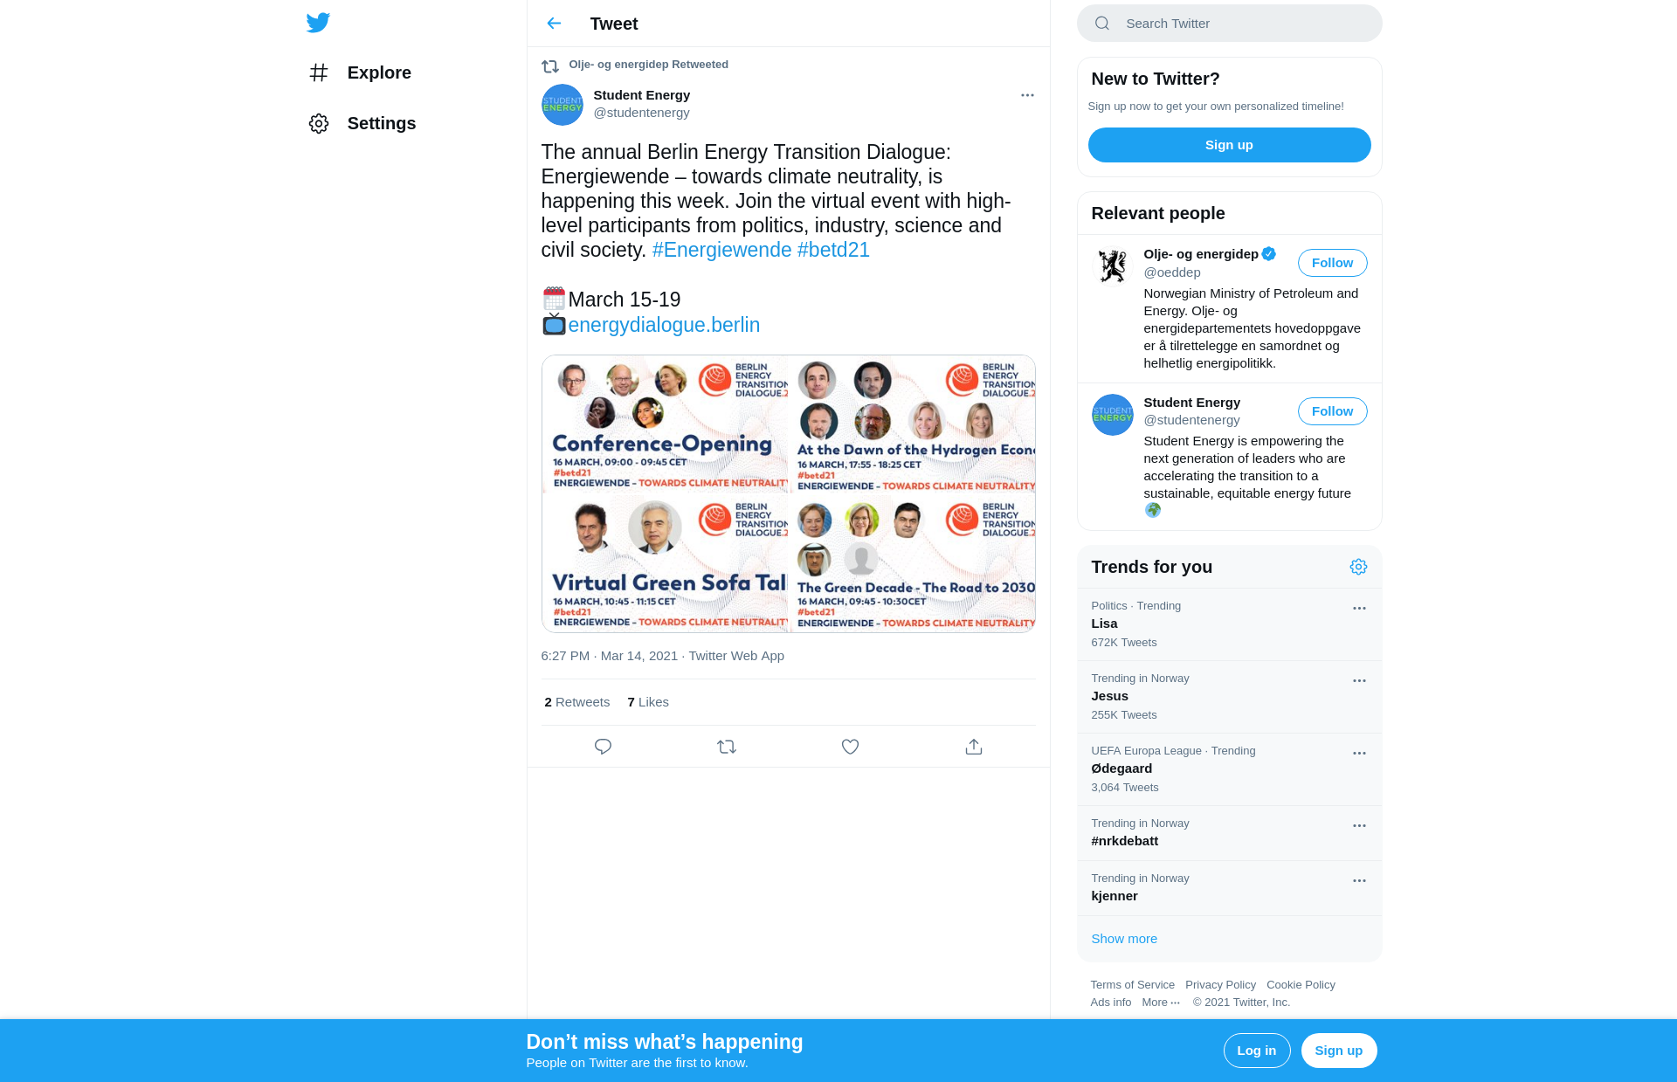Reply to the Student Energy tweet
Viewport: 1677px width, 1082px height.
tap(603, 747)
